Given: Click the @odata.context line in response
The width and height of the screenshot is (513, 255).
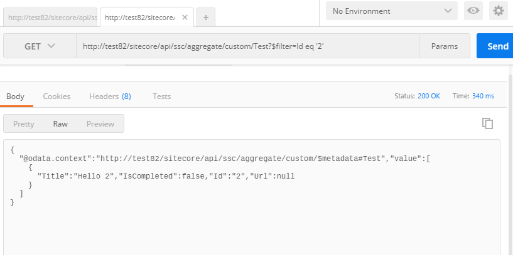Looking at the screenshot, I should [x=225, y=159].
